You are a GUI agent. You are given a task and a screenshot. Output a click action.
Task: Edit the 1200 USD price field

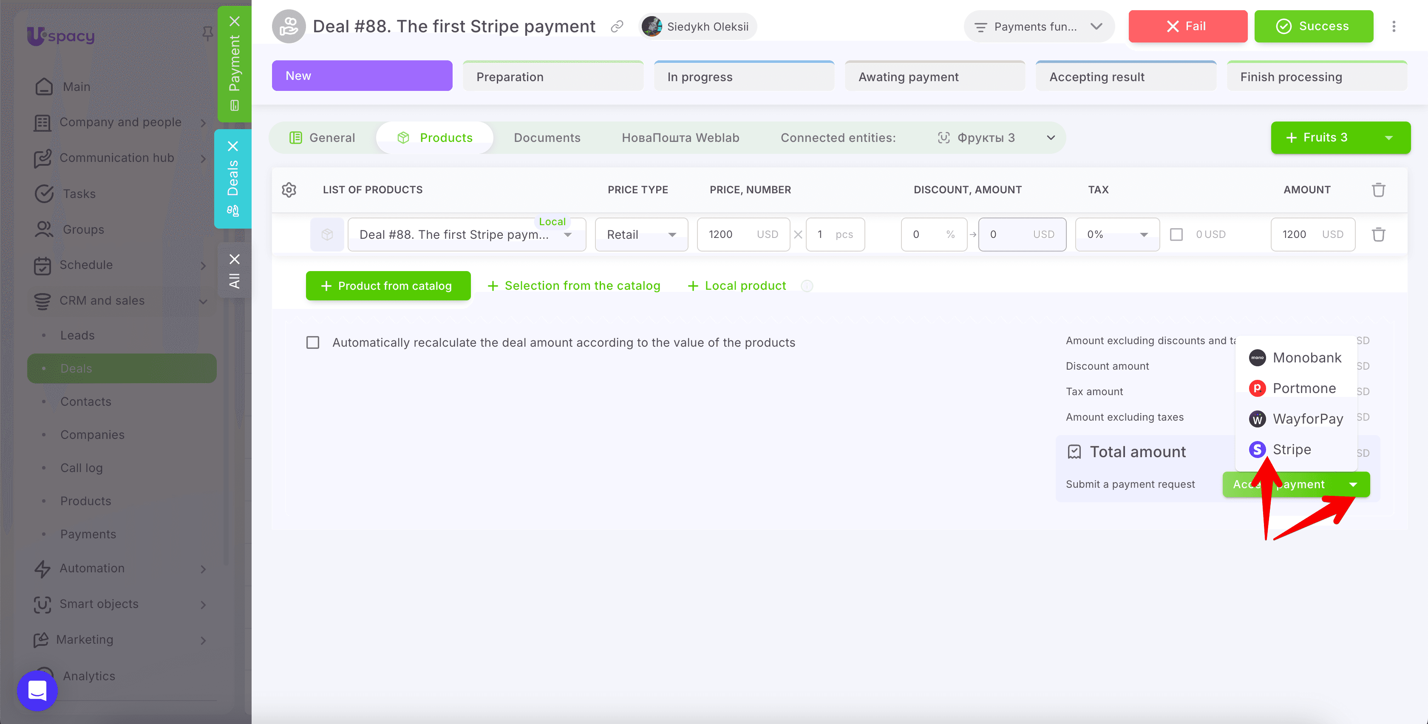[x=743, y=235]
